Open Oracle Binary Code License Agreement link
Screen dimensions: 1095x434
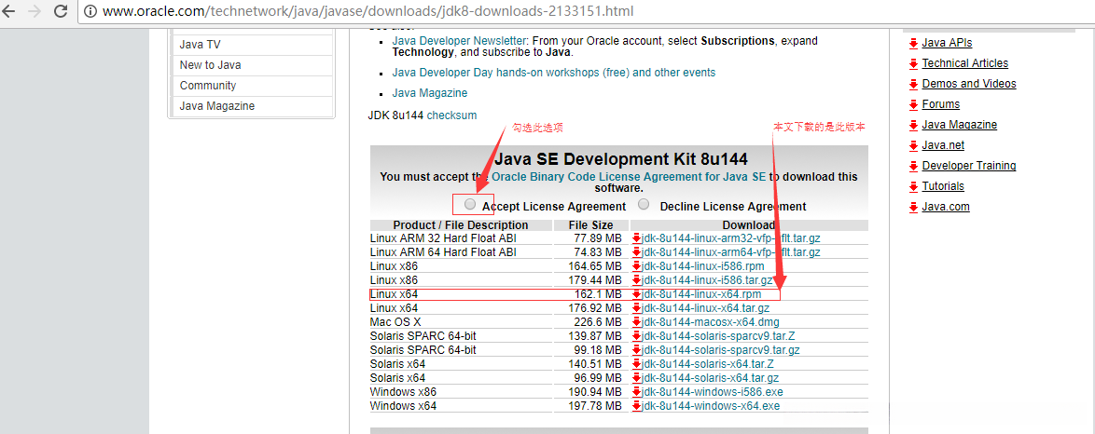[x=629, y=177]
